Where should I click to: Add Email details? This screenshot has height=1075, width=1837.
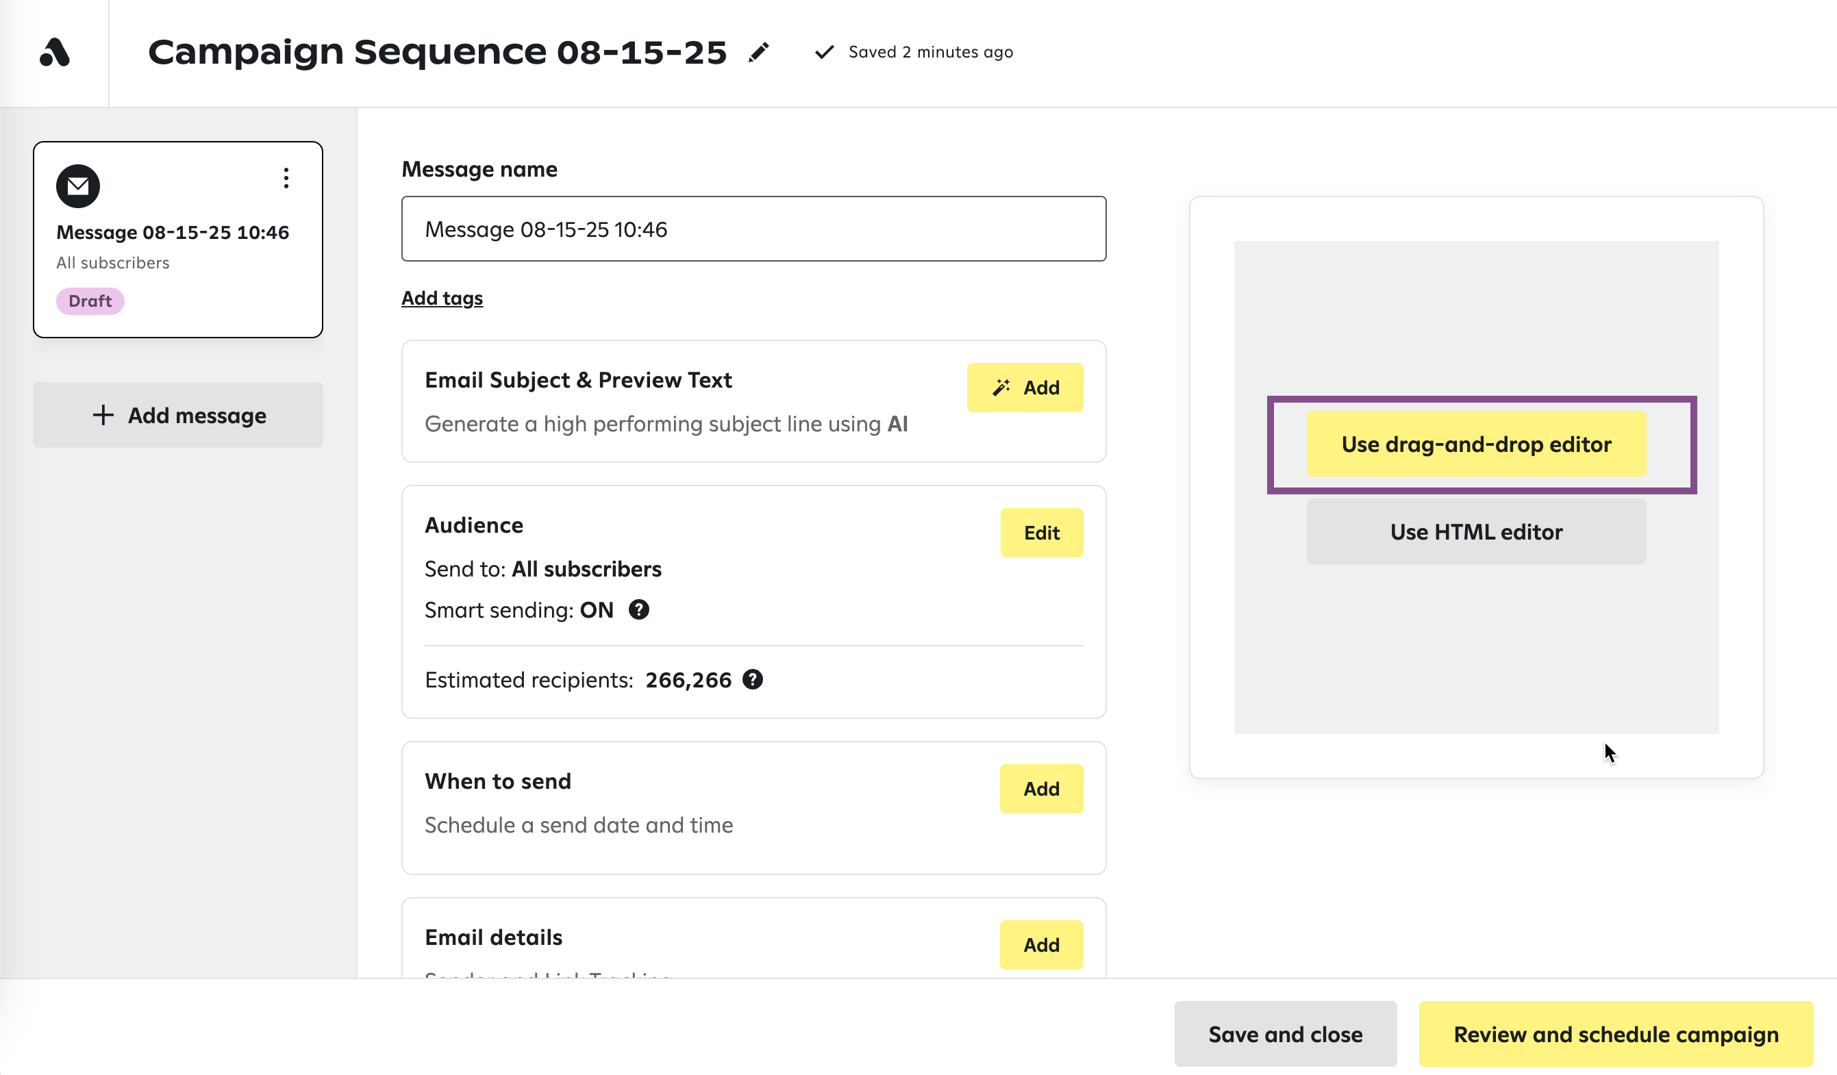click(x=1041, y=944)
